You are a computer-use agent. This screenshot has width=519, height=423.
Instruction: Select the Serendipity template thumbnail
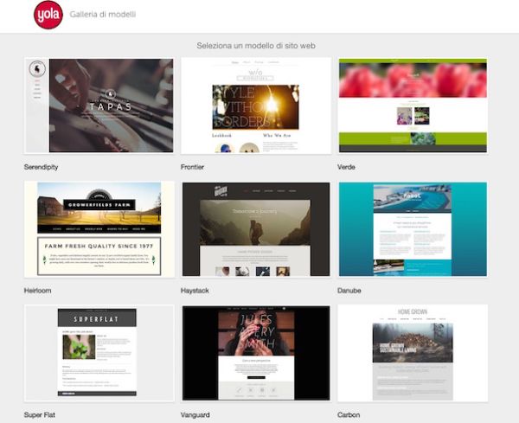click(x=99, y=106)
